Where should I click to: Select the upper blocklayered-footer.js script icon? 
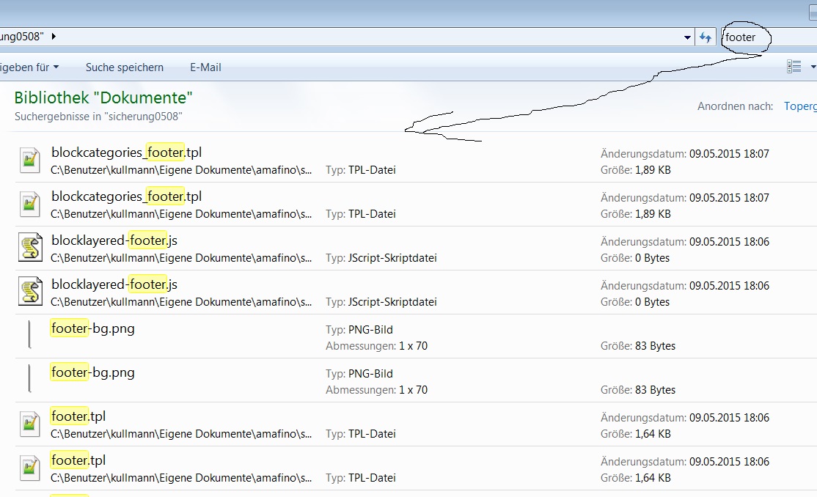[x=30, y=247]
